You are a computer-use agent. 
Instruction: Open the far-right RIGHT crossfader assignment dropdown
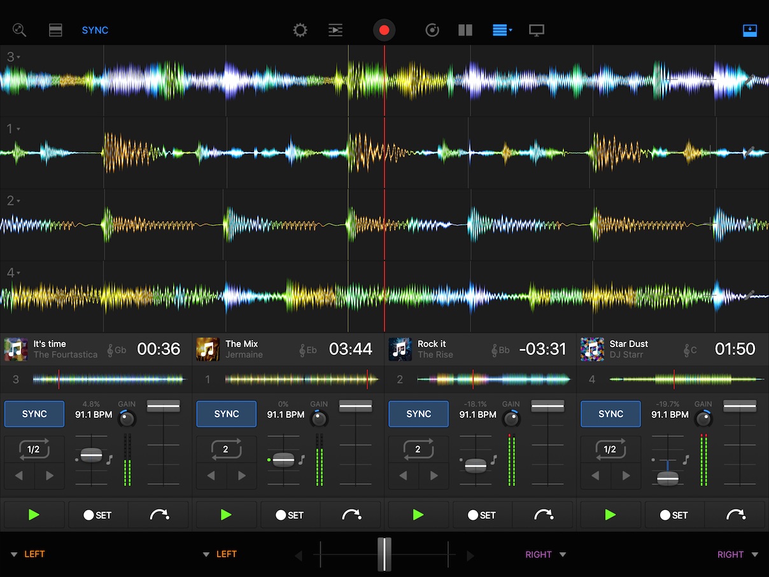pyautogui.click(x=737, y=555)
